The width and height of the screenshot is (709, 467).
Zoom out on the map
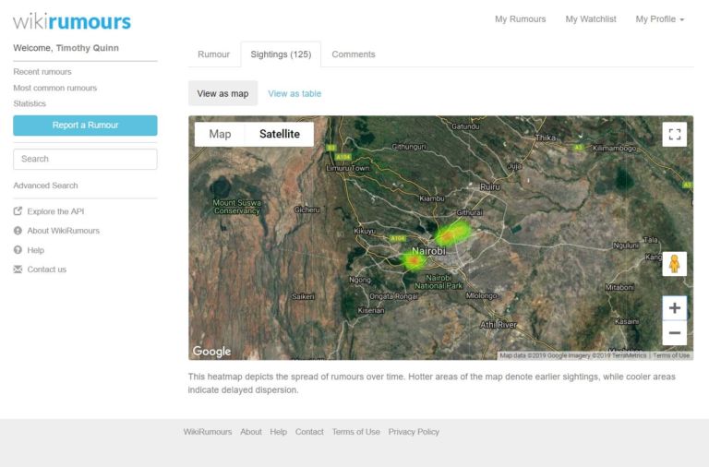pyautogui.click(x=674, y=333)
